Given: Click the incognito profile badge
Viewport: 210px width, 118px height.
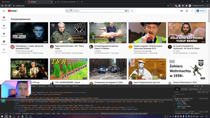Looking at the screenshot, I should coord(197,6).
